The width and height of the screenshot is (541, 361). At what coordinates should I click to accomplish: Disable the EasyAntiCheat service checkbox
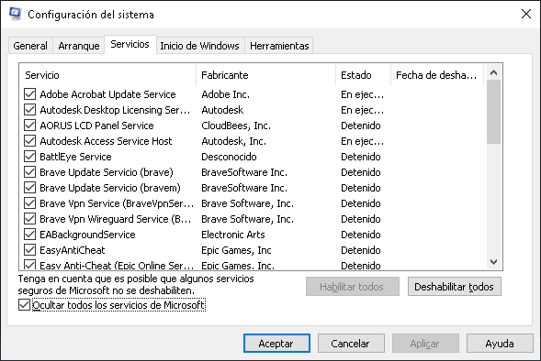(x=30, y=250)
